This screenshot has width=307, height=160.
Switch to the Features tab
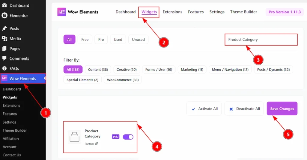coord(196,12)
